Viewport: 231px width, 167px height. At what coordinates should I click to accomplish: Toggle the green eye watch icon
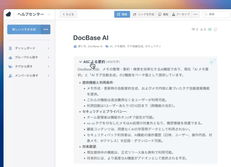coord(210,29)
